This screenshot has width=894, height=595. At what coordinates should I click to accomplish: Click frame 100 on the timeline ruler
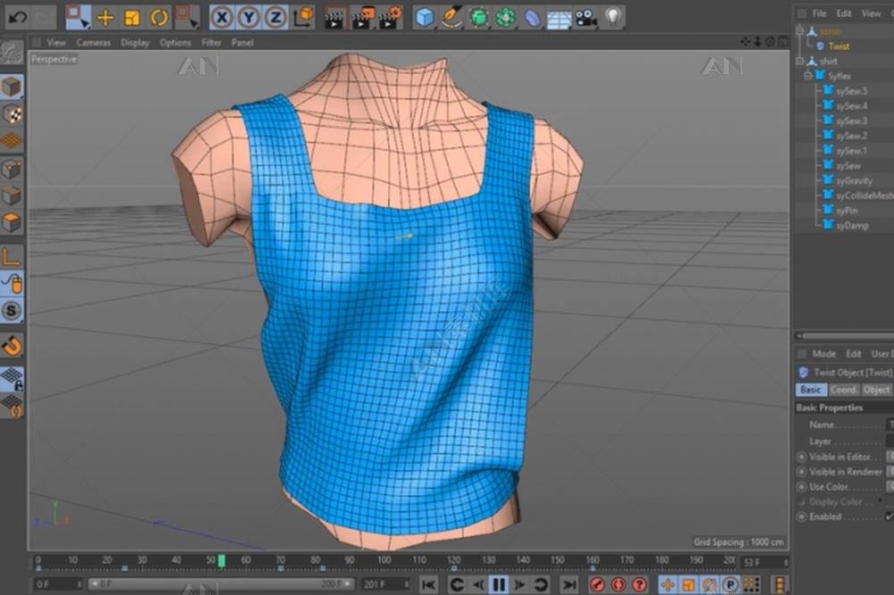(384, 560)
